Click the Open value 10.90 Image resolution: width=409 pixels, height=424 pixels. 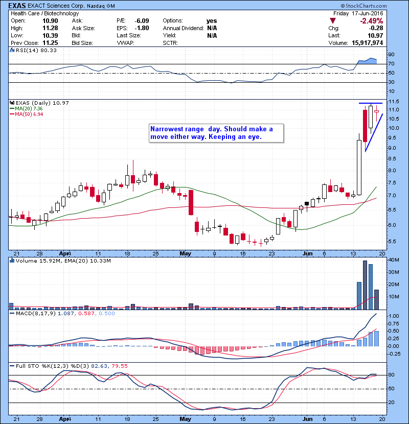tap(50, 21)
